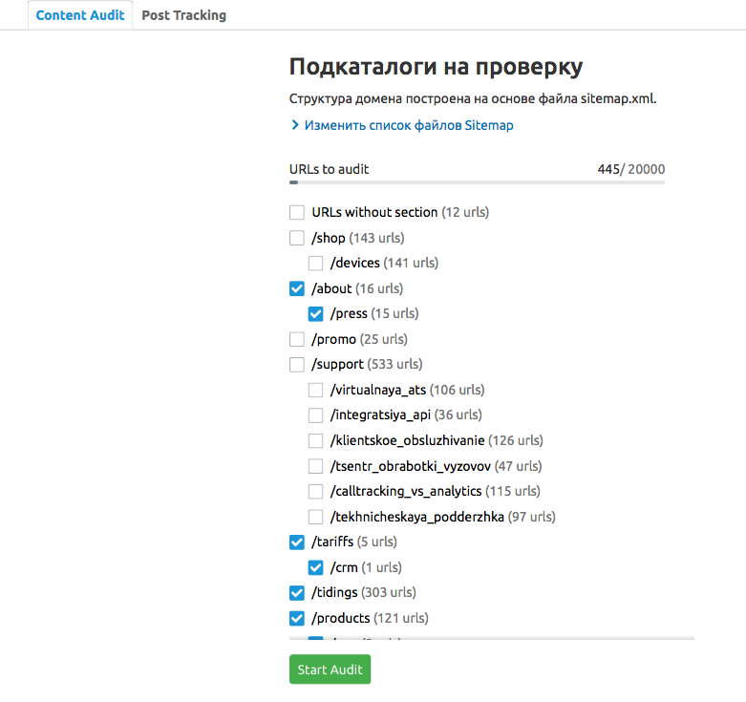Check the /tsentr_obrabotki_vyzovov checkbox

(x=316, y=466)
